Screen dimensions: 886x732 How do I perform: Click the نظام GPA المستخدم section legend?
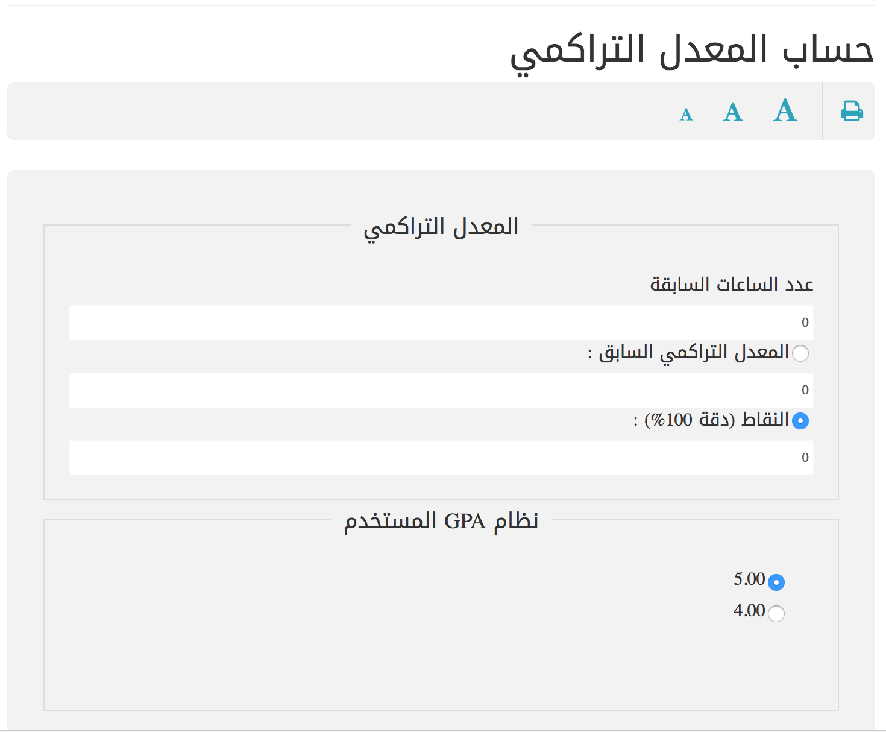(441, 521)
